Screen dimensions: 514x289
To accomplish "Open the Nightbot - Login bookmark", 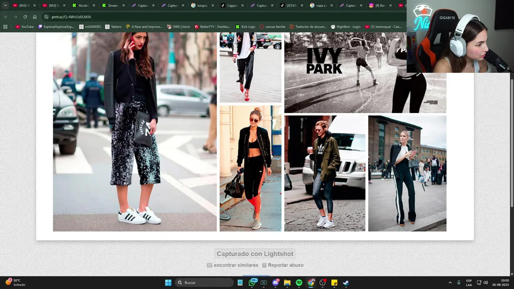I will click(x=345, y=27).
